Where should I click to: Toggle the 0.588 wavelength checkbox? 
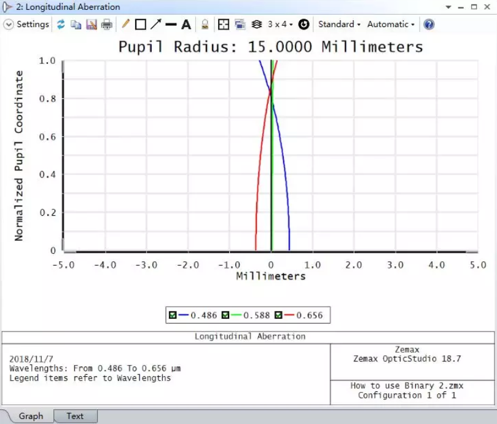(226, 315)
